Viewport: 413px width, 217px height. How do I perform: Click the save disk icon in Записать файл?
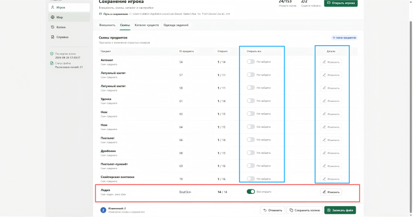(x=329, y=210)
